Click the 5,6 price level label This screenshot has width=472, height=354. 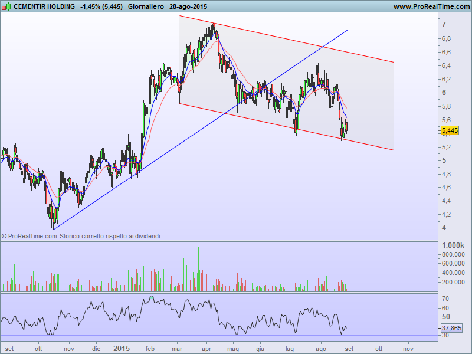click(447, 120)
